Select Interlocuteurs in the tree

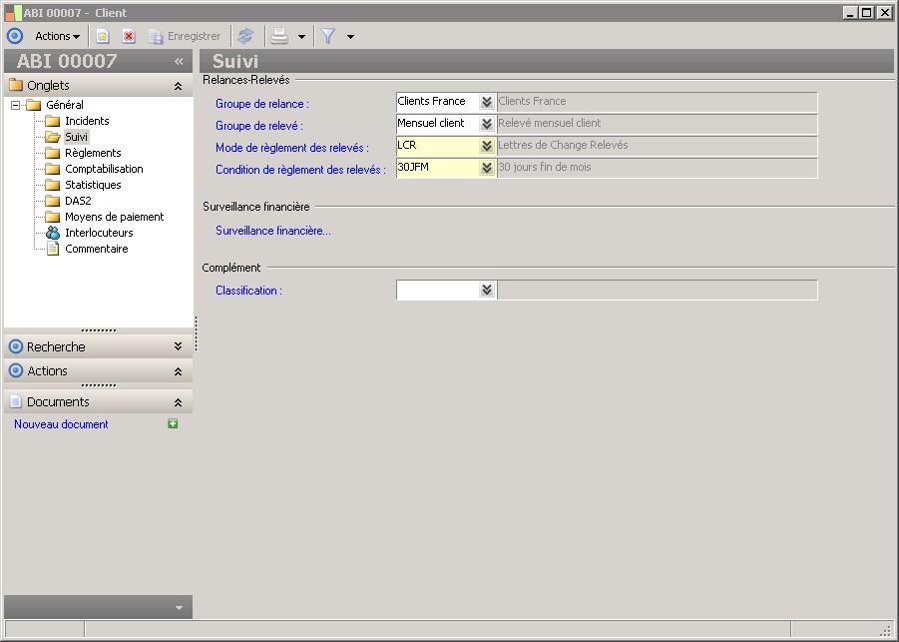99,233
